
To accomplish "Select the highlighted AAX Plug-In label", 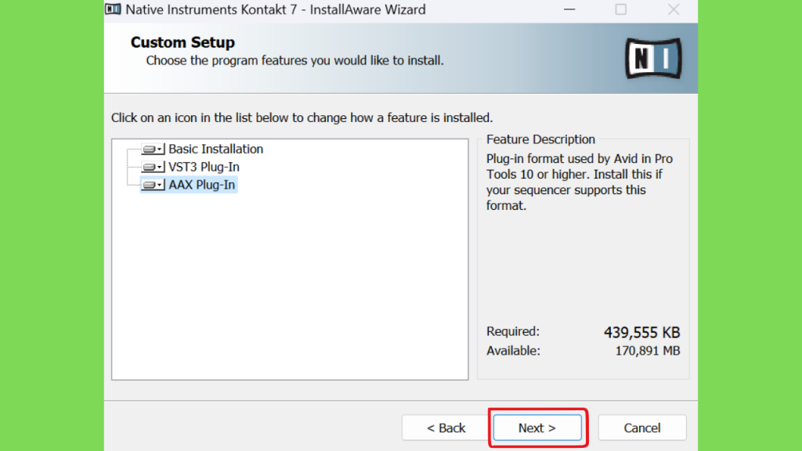I will coord(202,186).
